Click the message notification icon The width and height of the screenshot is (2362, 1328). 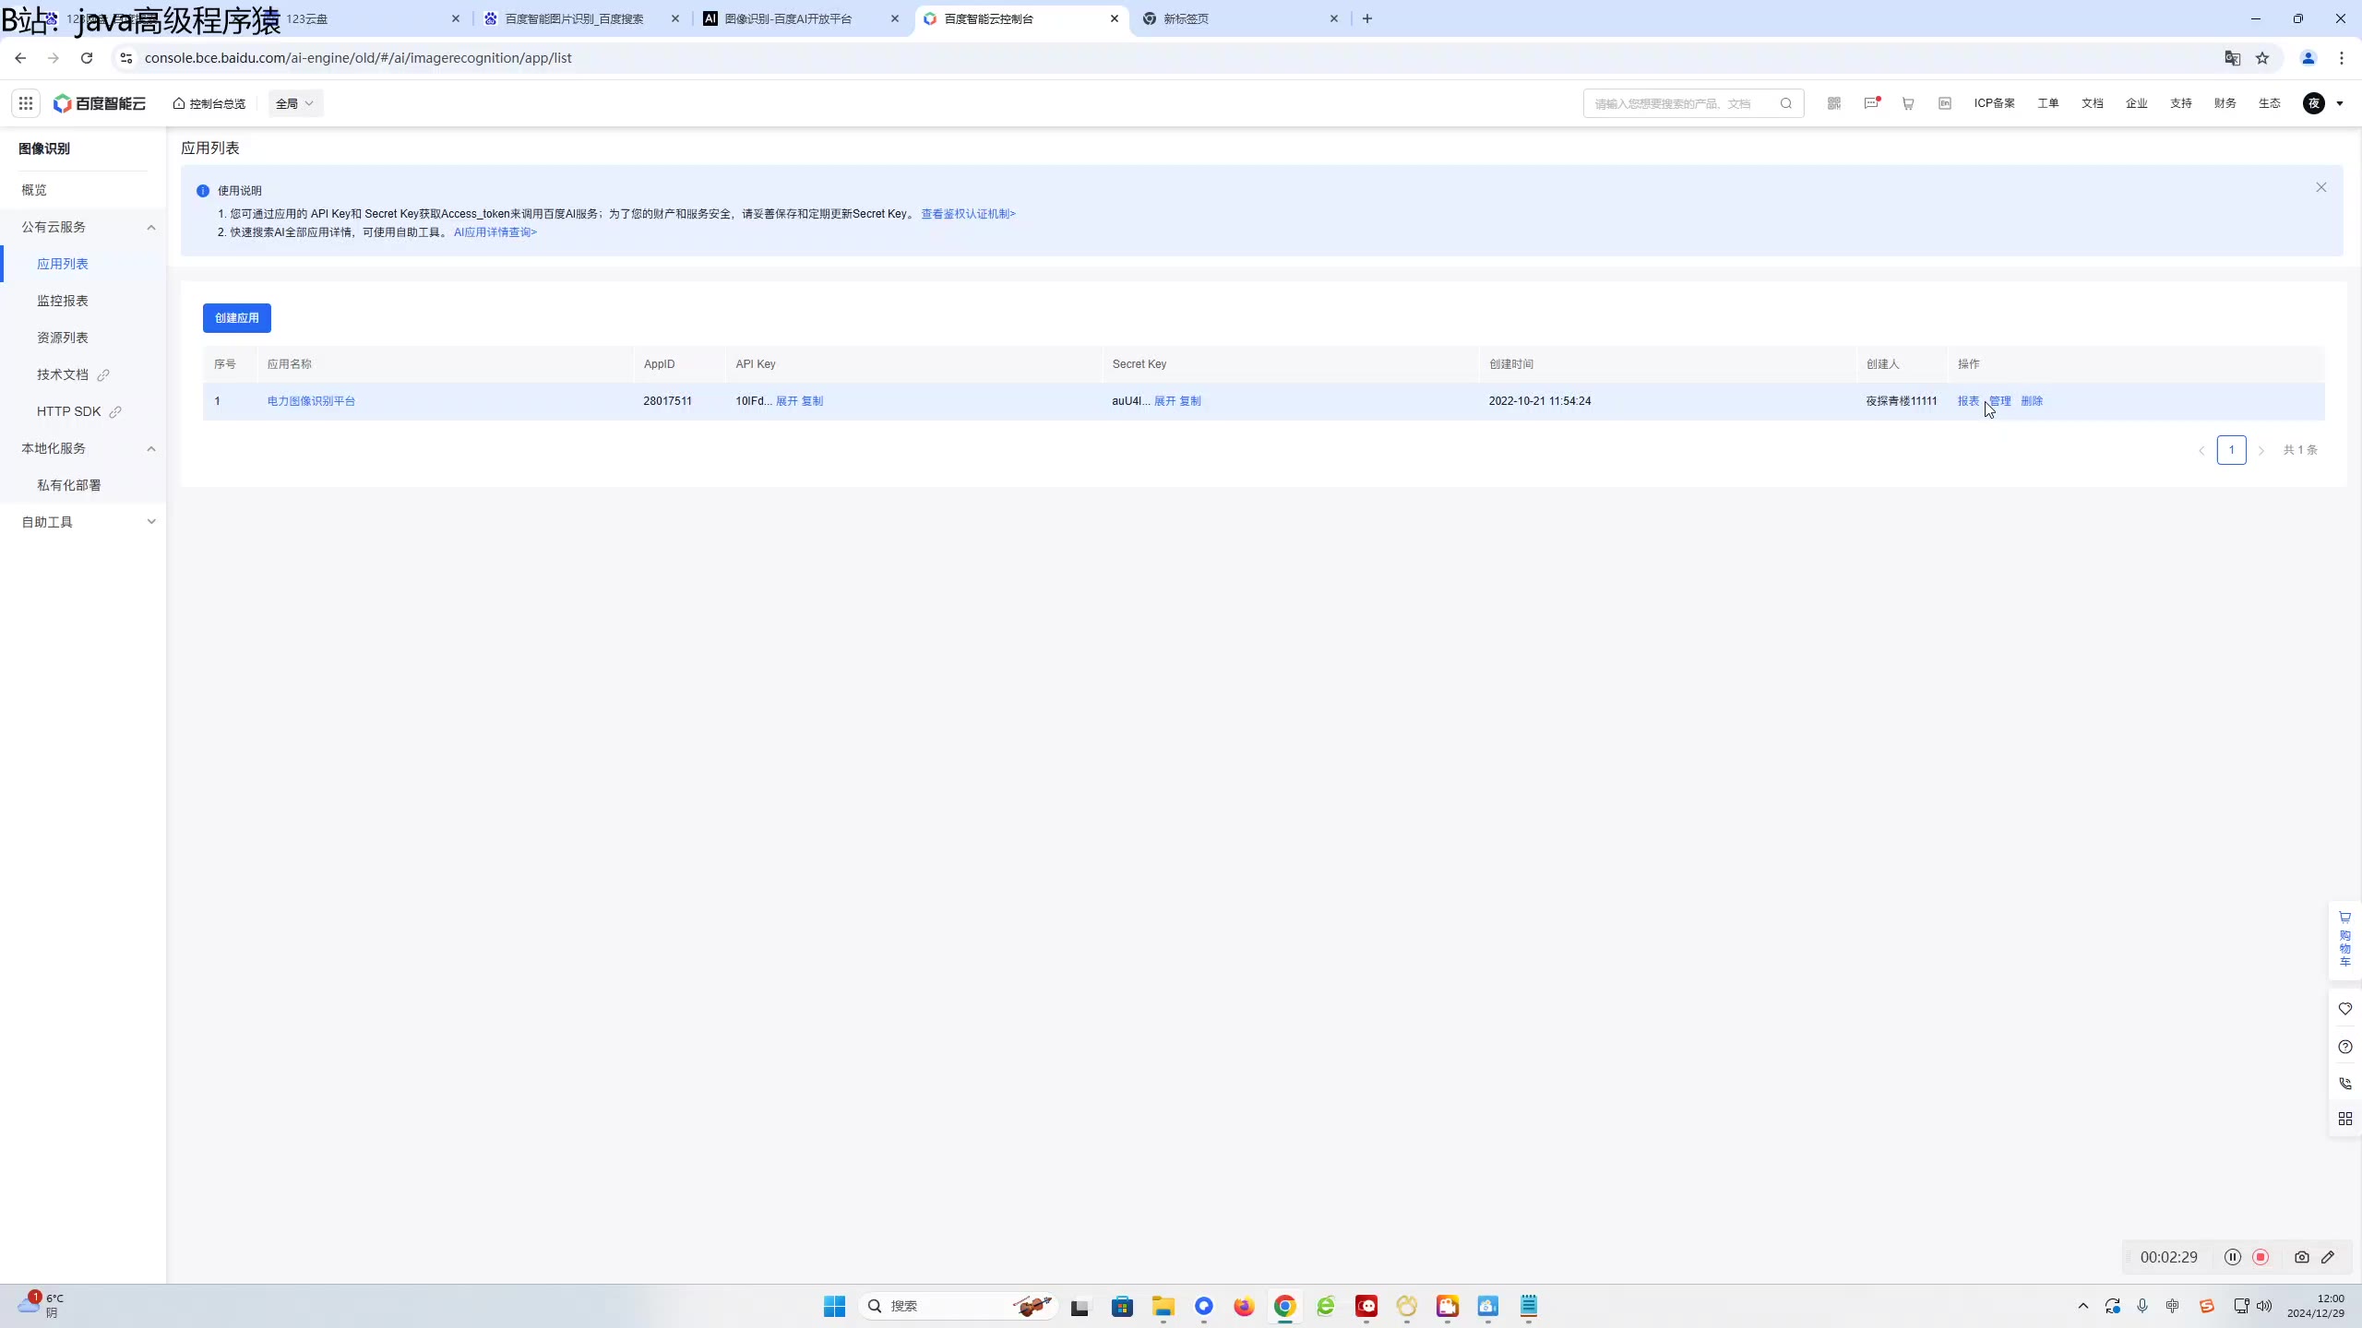click(x=1871, y=103)
